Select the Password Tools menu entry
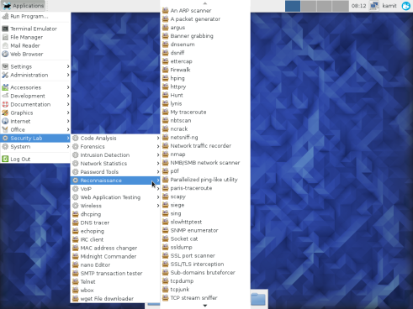 click(x=115, y=172)
